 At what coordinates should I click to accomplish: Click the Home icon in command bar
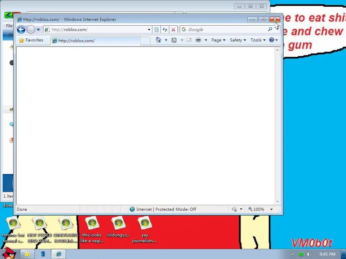158,40
